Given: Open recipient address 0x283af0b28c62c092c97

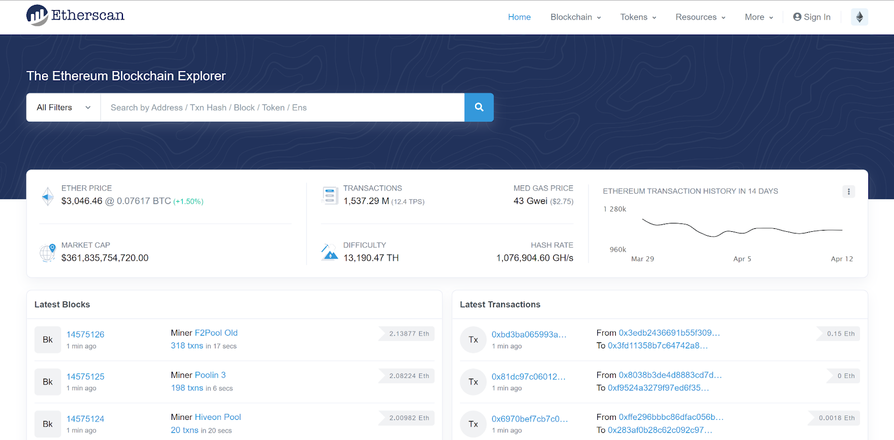Looking at the screenshot, I should pyautogui.click(x=660, y=430).
